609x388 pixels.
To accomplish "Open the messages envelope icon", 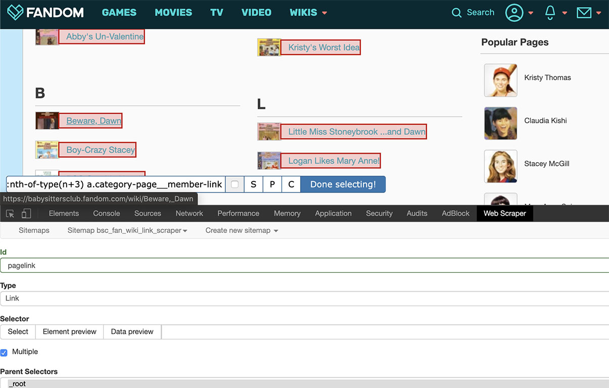I will click(584, 13).
